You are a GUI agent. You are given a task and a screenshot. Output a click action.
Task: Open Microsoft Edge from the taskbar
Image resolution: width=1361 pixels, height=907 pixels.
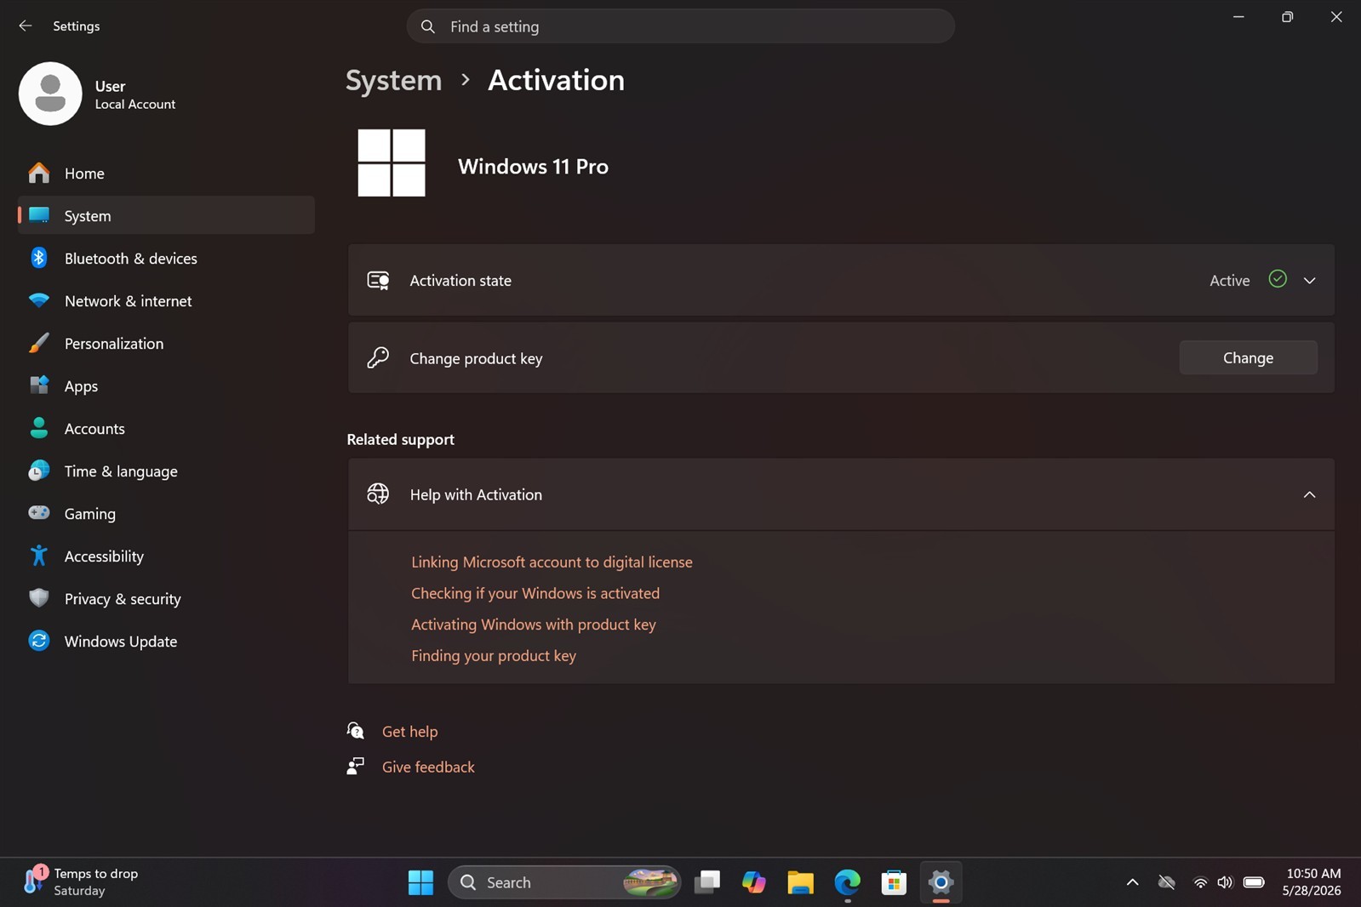click(x=847, y=882)
